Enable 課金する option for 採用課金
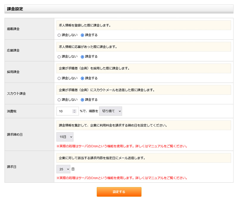This screenshot has width=238, height=201. [82, 78]
